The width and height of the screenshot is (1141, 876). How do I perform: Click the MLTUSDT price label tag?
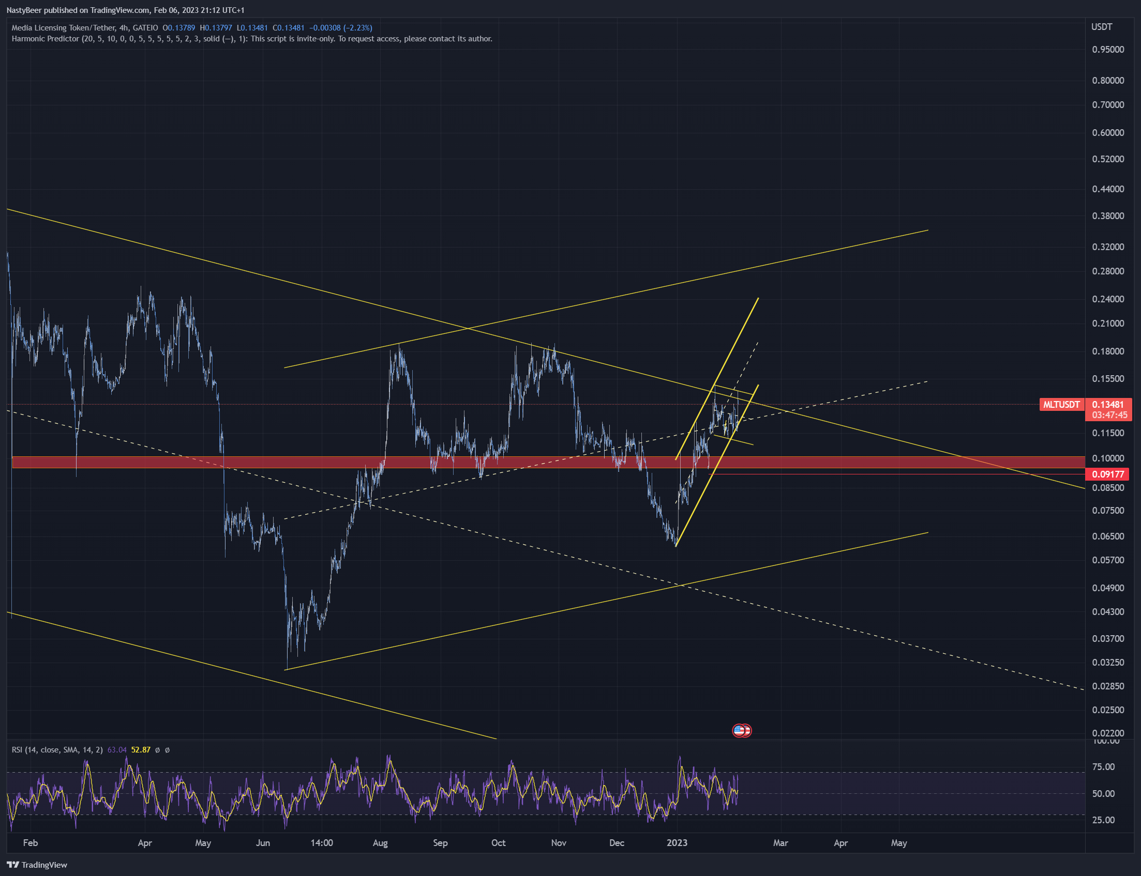(x=1061, y=405)
